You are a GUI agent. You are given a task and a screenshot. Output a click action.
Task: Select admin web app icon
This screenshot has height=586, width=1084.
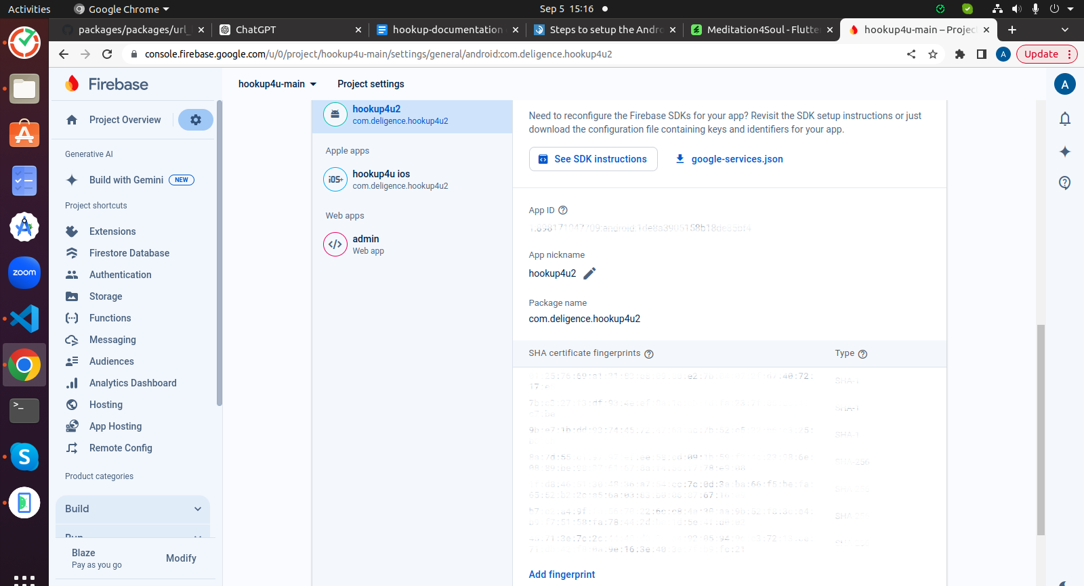click(x=335, y=244)
